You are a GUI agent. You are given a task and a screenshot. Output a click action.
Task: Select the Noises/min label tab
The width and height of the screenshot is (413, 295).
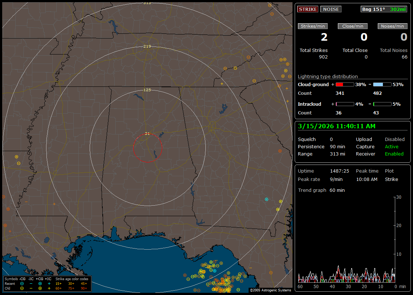click(392, 26)
